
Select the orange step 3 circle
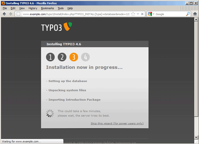tap(74, 57)
